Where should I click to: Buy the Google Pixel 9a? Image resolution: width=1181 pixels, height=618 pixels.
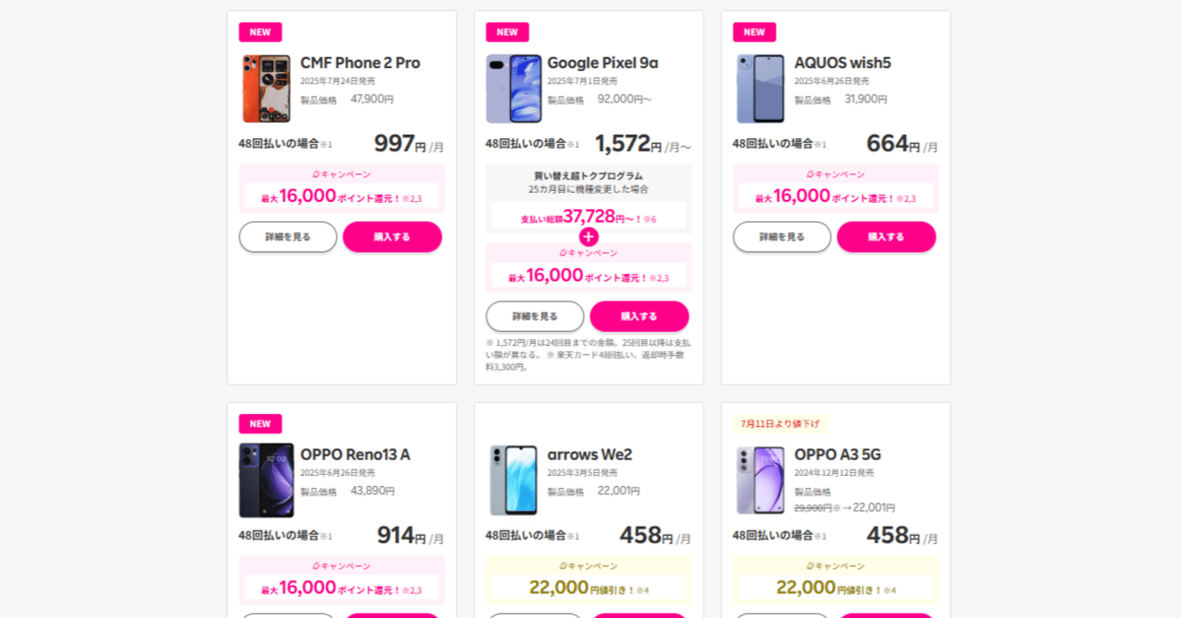(639, 316)
